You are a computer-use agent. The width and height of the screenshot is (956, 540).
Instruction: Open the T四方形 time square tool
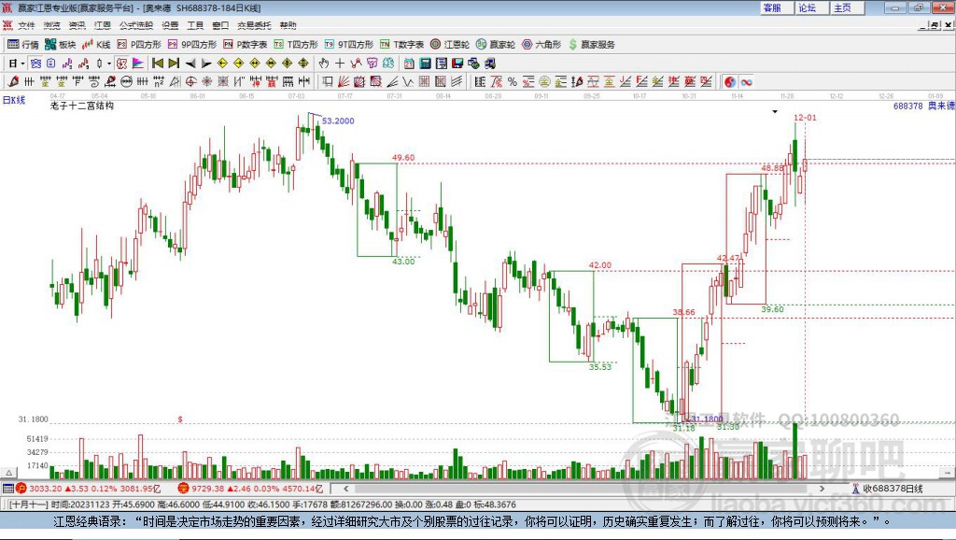296,45
